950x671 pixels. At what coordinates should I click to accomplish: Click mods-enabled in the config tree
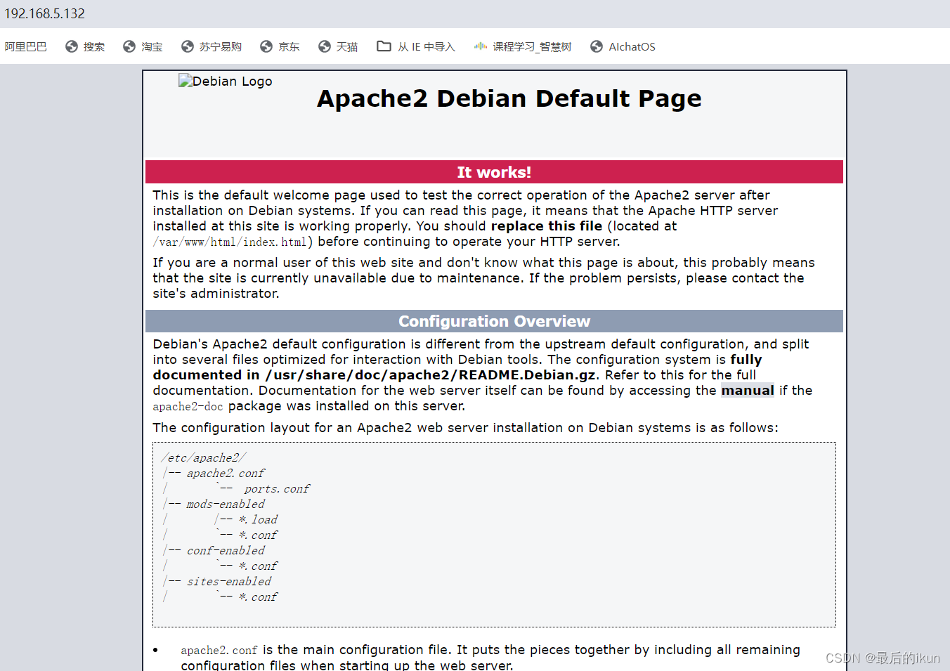(226, 504)
